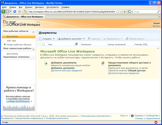
Task: Collapse the Моя совместная работа section
Action: (x=33, y=49)
